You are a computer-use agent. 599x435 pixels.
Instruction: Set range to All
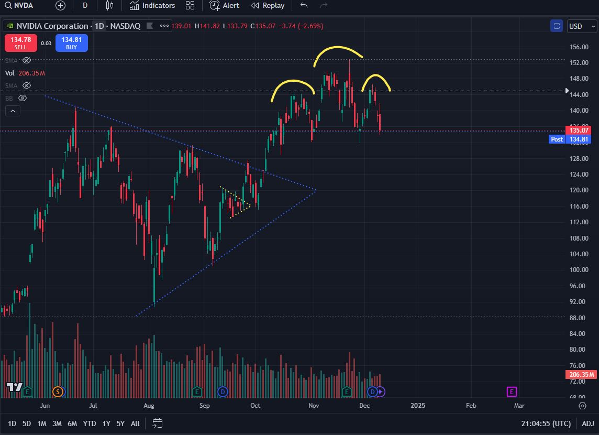pyautogui.click(x=135, y=423)
